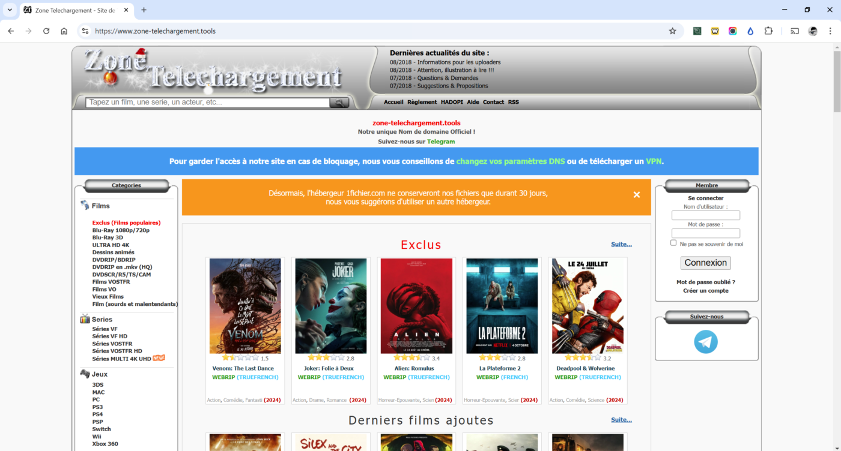
Task: Click Suite link next to Derniers films ajoutes
Action: [621, 420]
